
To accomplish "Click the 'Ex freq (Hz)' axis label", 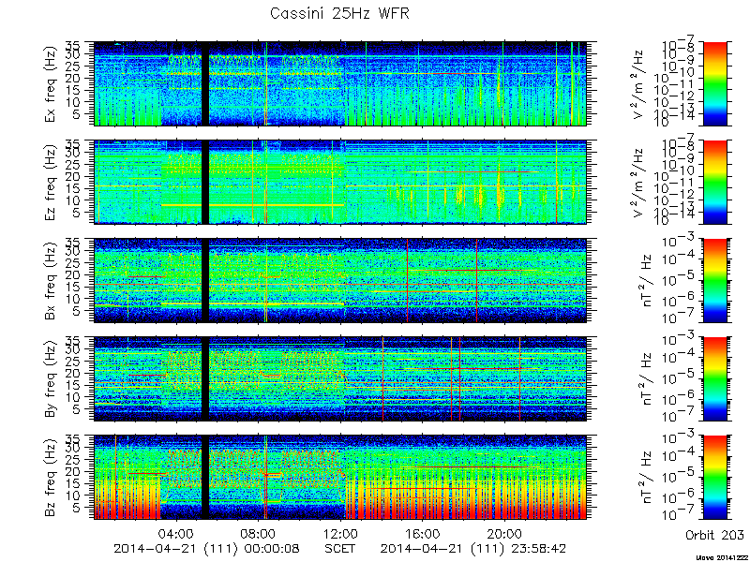I will 52,84.
